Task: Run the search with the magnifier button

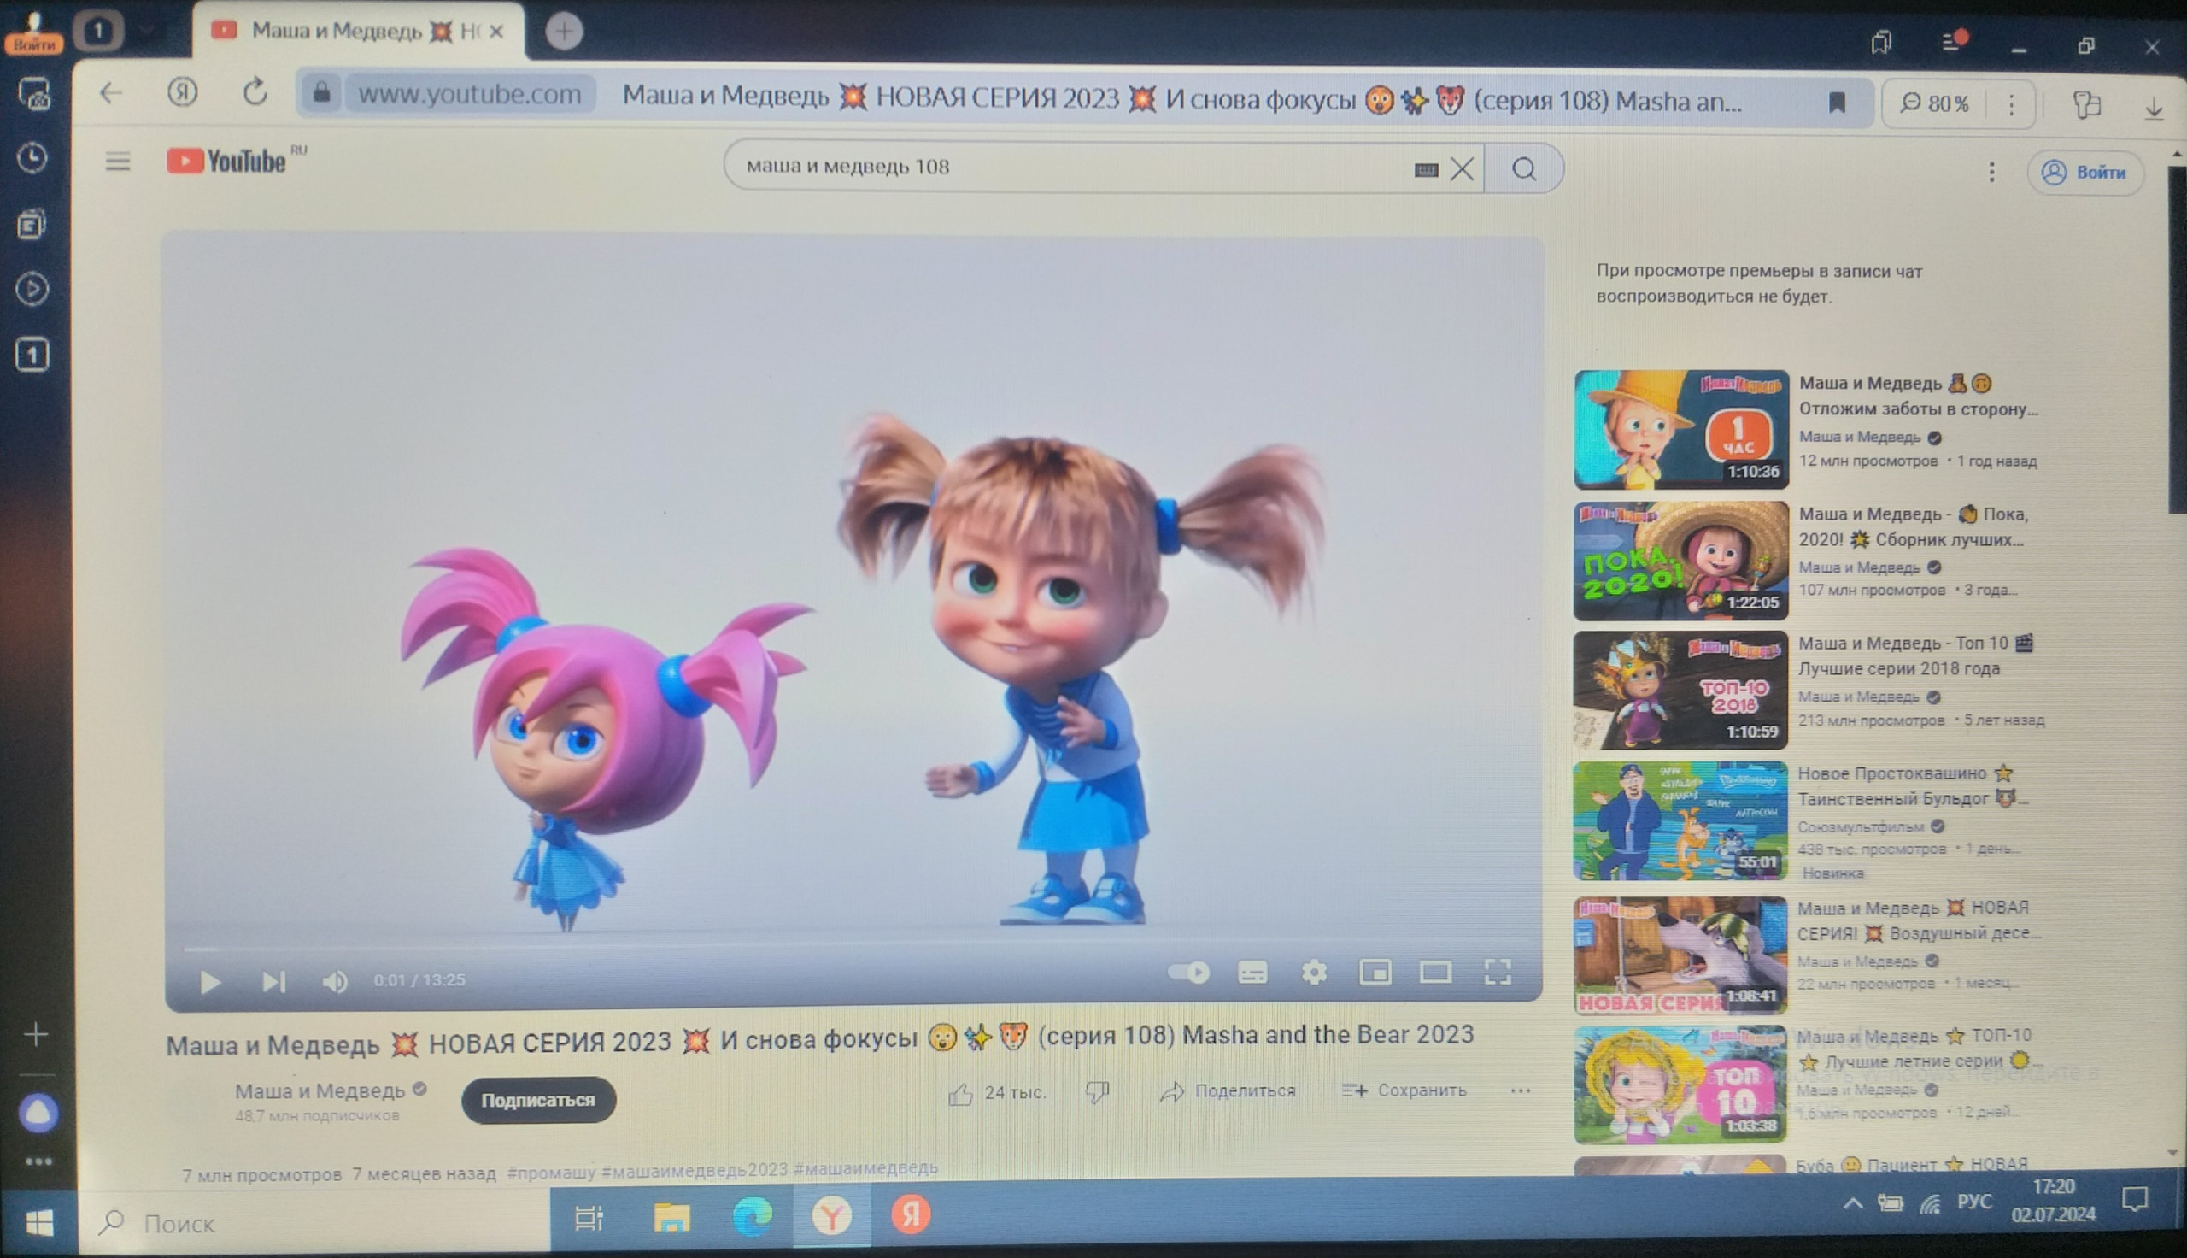Action: [1525, 169]
